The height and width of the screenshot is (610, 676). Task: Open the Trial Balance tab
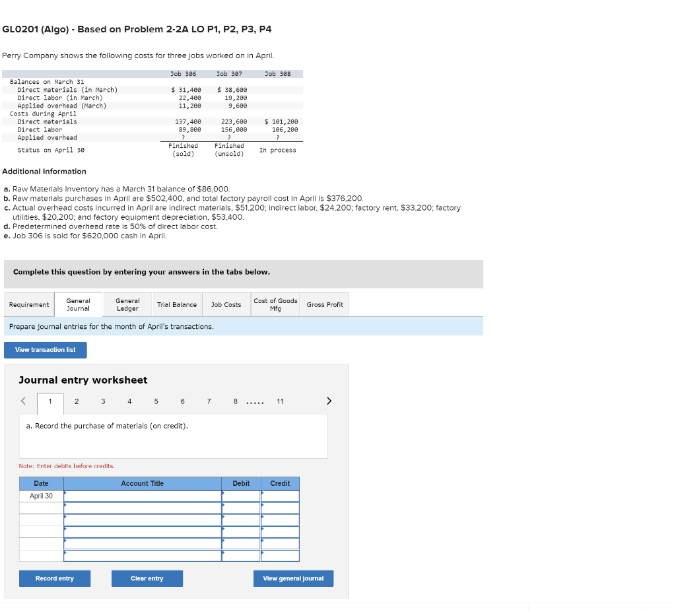[177, 304]
